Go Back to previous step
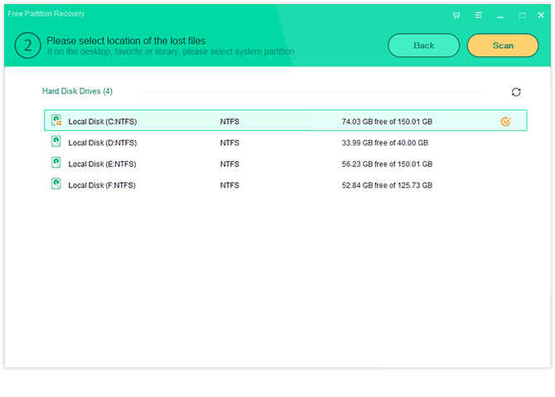The width and height of the screenshot is (555, 397). click(423, 45)
